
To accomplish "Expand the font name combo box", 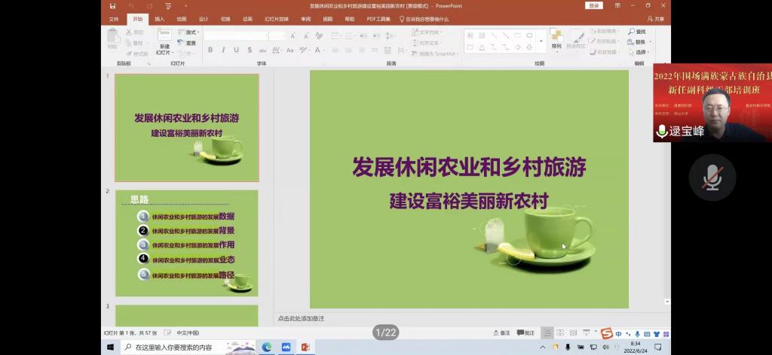I will (265, 35).
